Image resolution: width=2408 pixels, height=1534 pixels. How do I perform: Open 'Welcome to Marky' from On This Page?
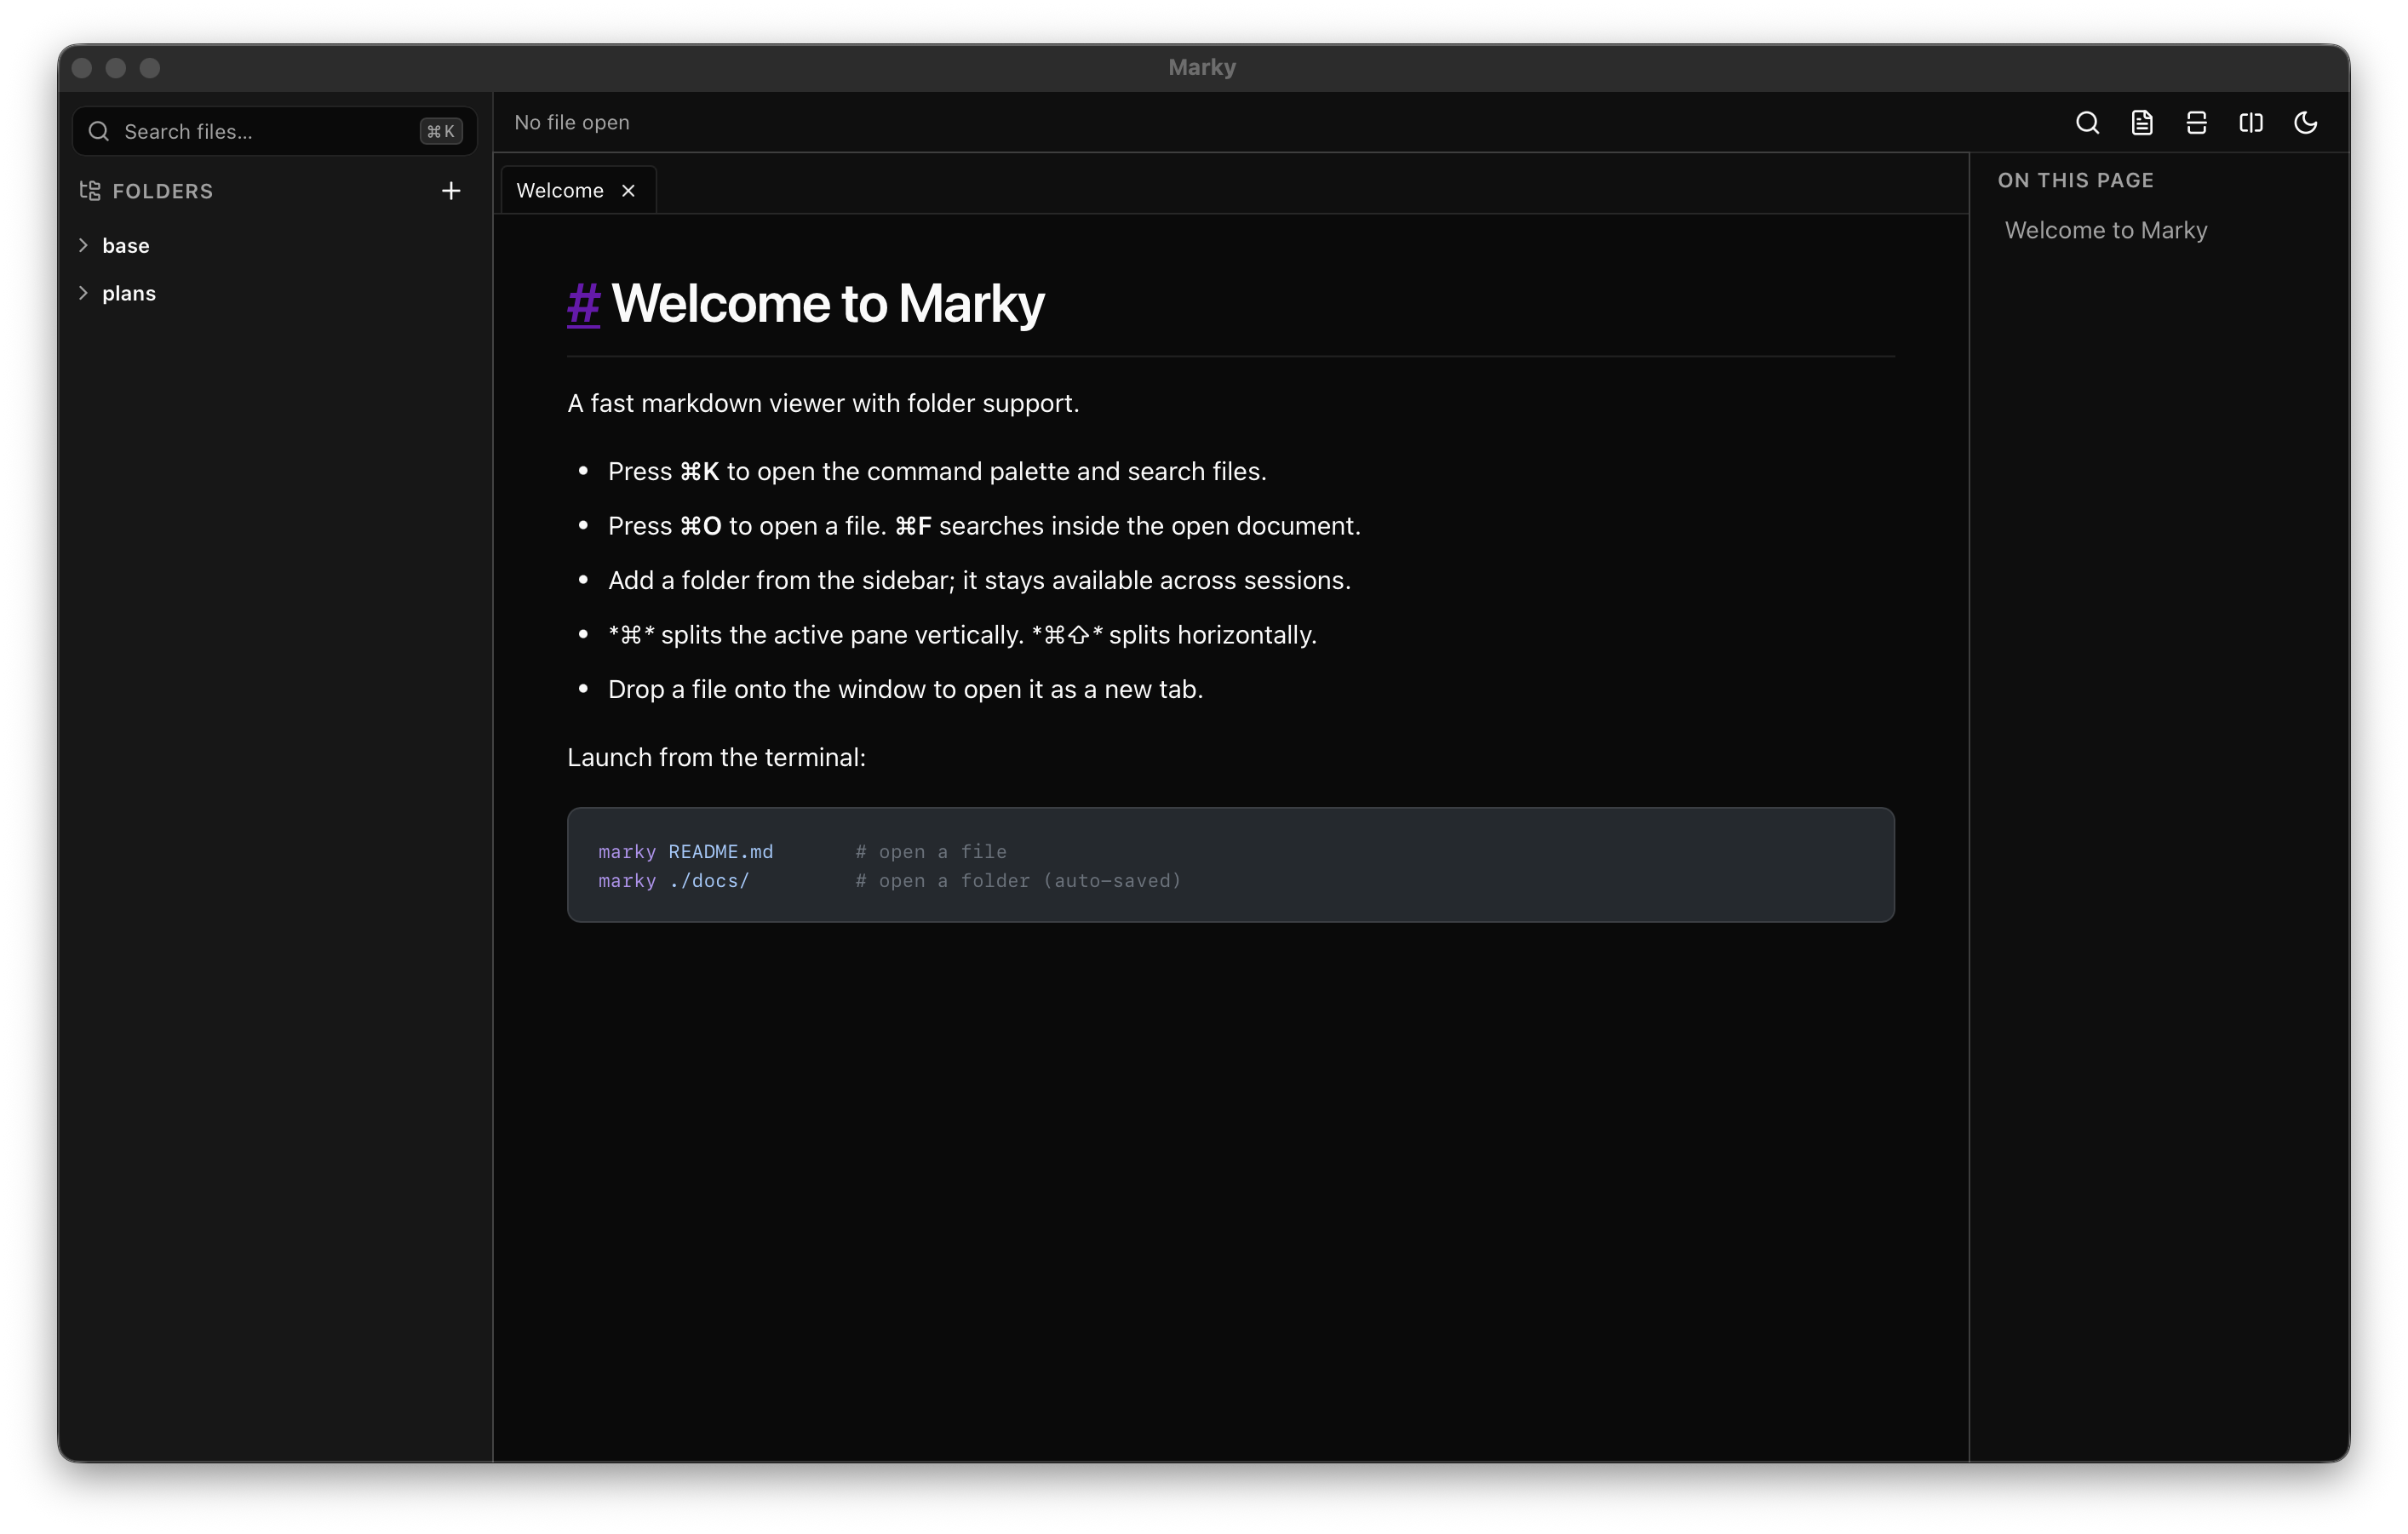click(2105, 229)
